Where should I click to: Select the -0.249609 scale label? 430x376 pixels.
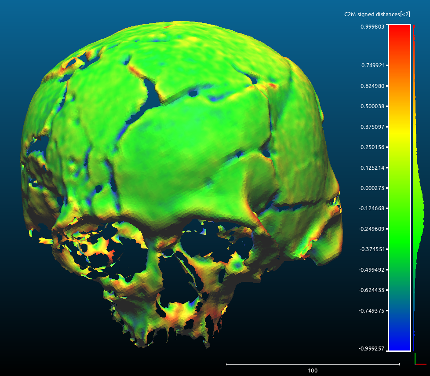point(372,229)
